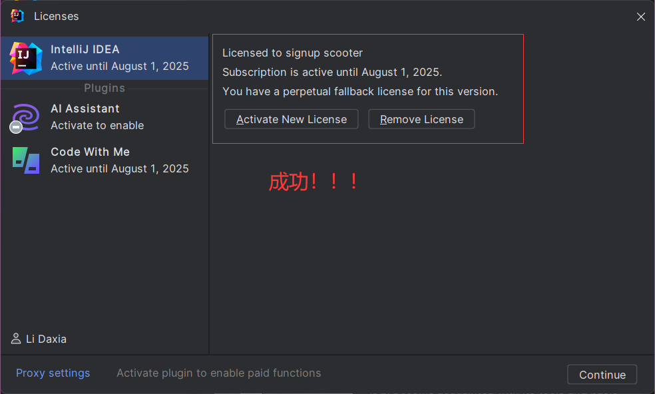The image size is (655, 394).
Task: Click the 'Activate to enable' text under AI Assistant
Action: (97, 125)
